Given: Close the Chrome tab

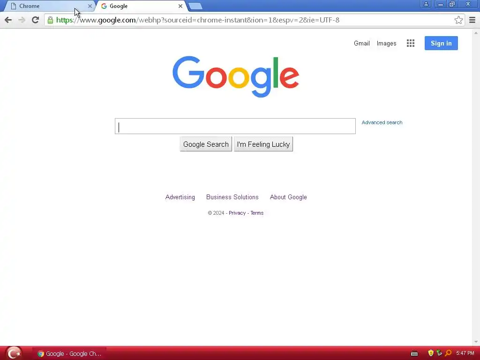Looking at the screenshot, I should tap(90, 6).
